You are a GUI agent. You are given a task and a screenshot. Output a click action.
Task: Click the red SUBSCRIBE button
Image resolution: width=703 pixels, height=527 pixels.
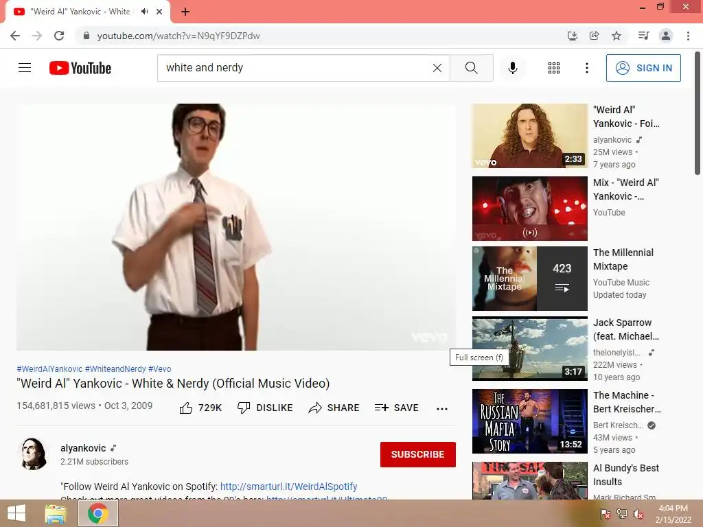pos(418,454)
